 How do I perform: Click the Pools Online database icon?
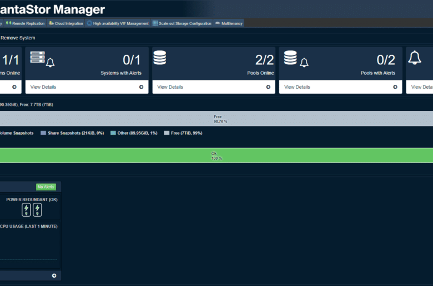[x=160, y=58]
